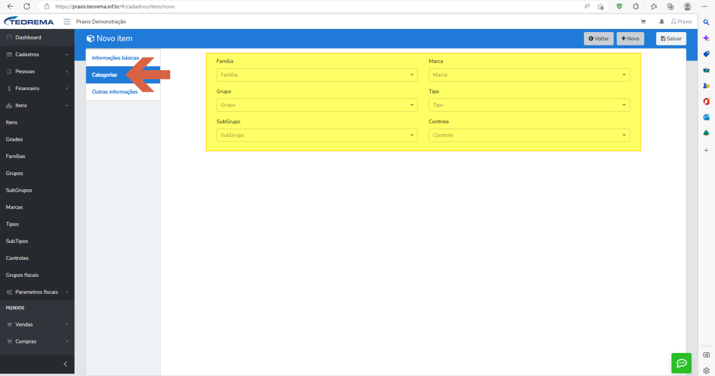Select the Categorias tab

click(x=123, y=75)
